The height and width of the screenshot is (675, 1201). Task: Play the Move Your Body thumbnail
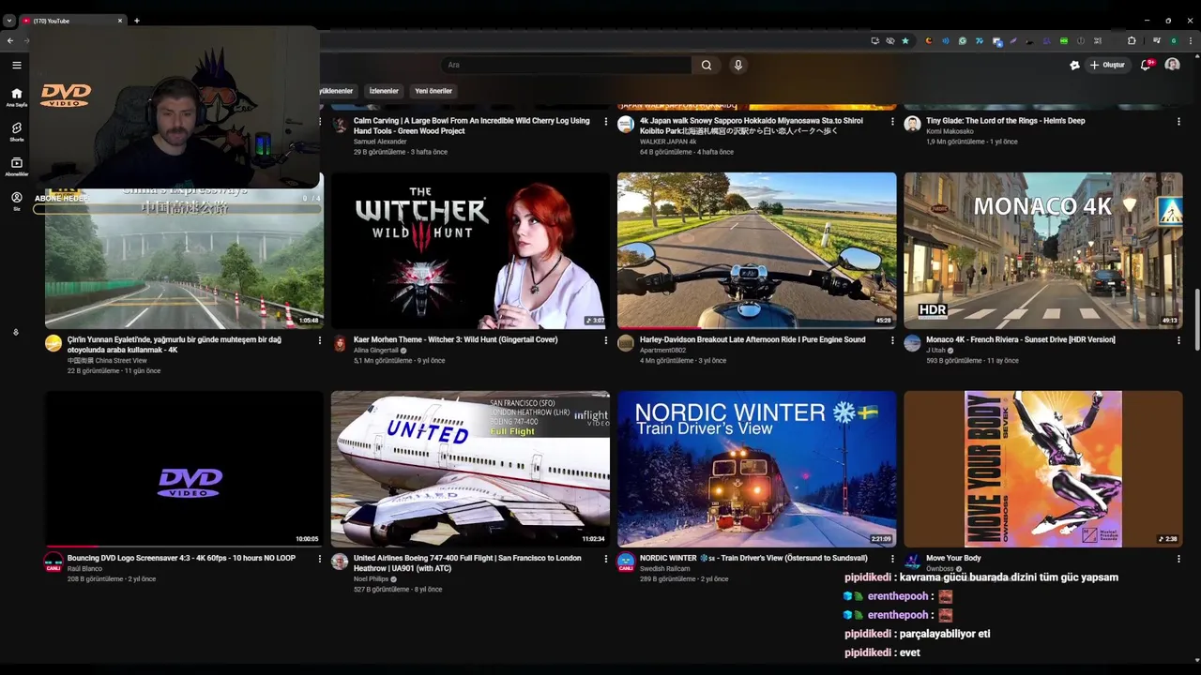(x=1043, y=469)
